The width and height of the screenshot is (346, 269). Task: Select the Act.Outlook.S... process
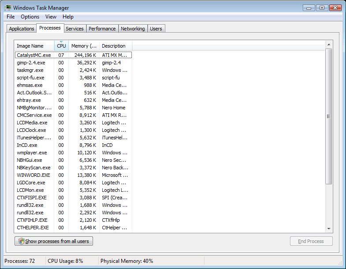[73, 93]
